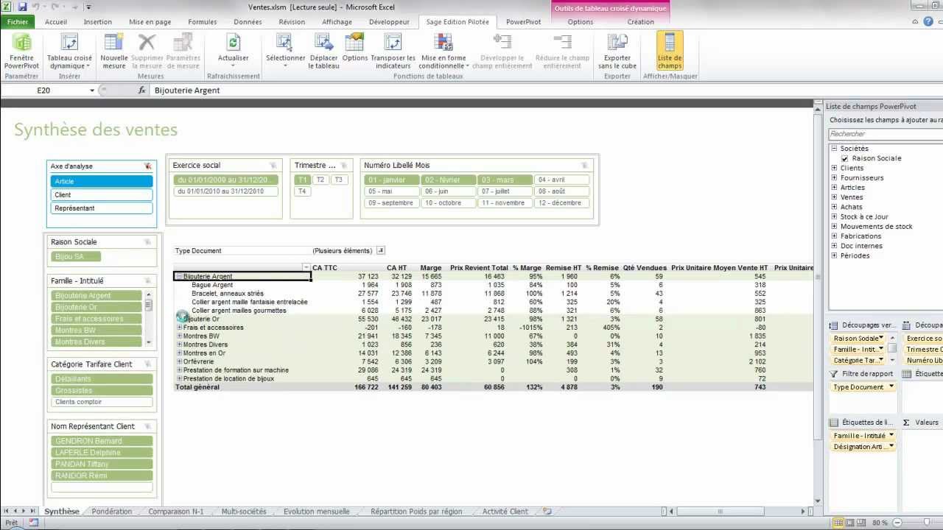
Task: Clear the Catégorie Tarifaire Client slicer filter
Action: click(x=147, y=364)
